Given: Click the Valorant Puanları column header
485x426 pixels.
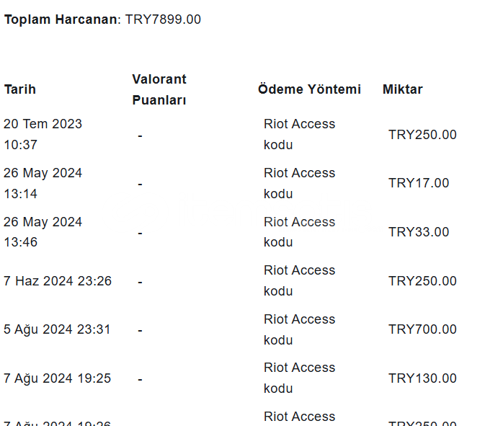Looking at the screenshot, I should click(x=159, y=89).
